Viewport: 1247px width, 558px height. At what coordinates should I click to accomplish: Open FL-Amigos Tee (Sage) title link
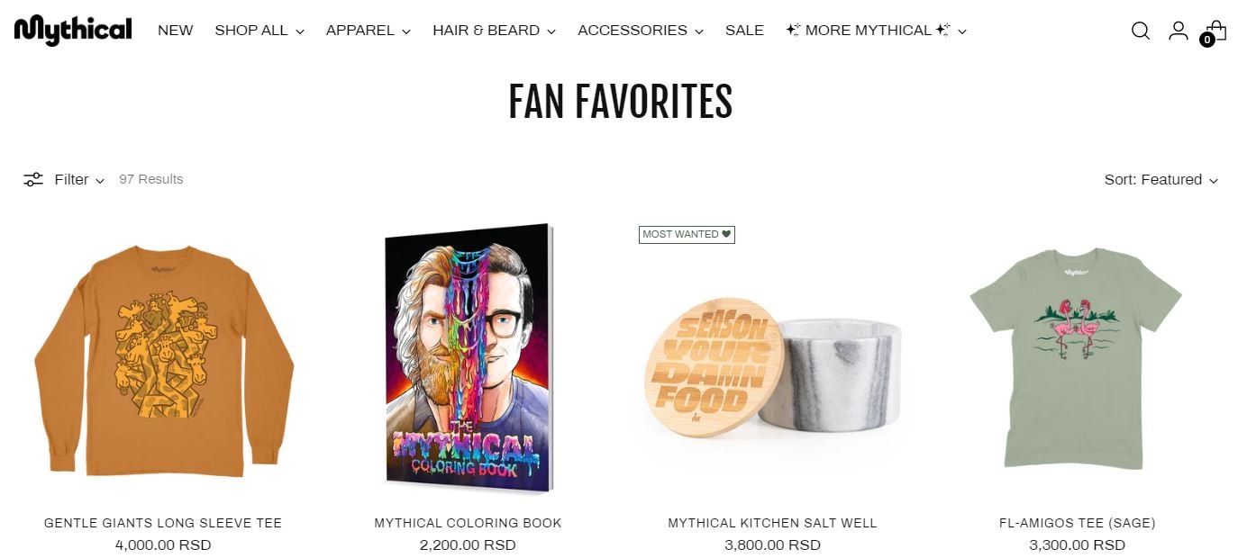tap(1077, 523)
